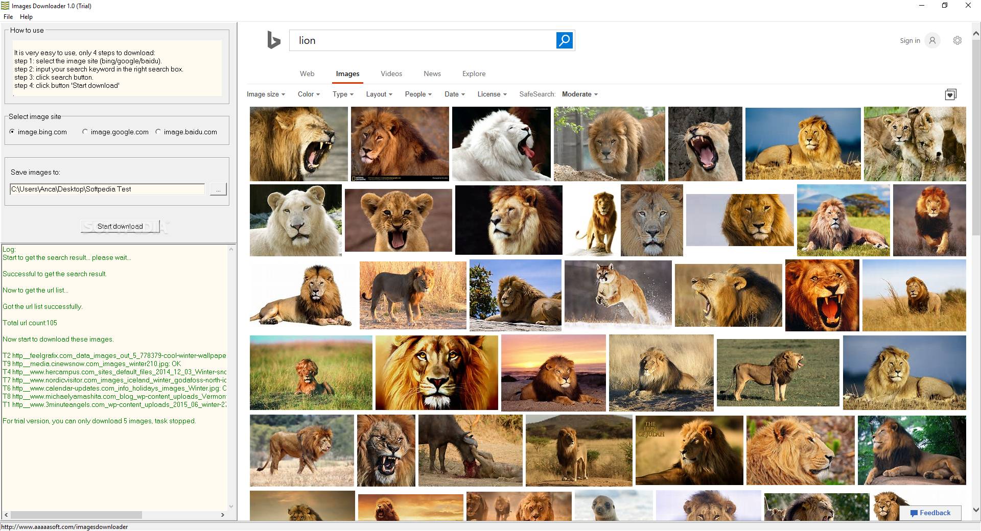This screenshot has width=981, height=531.
Task: Open Lion of Judah thumbnail
Action: pyautogui.click(x=689, y=450)
